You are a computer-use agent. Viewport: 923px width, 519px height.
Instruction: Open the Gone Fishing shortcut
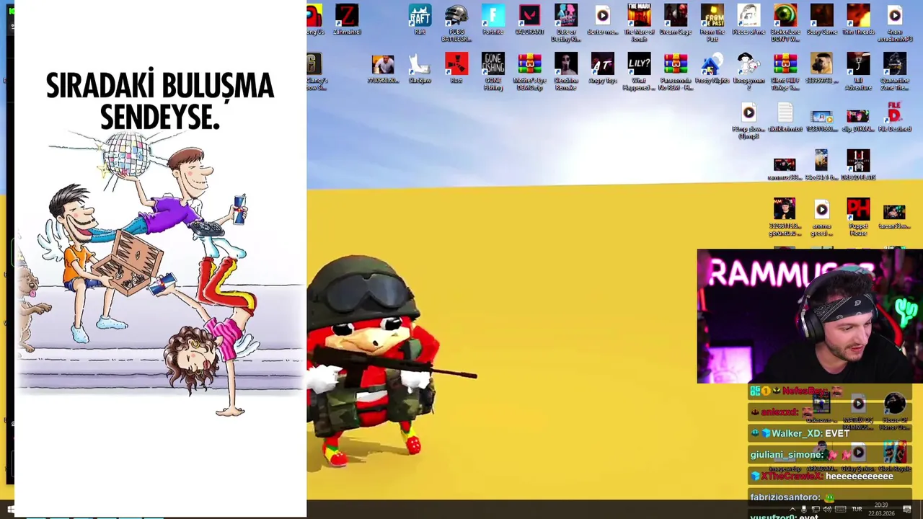[x=493, y=71]
